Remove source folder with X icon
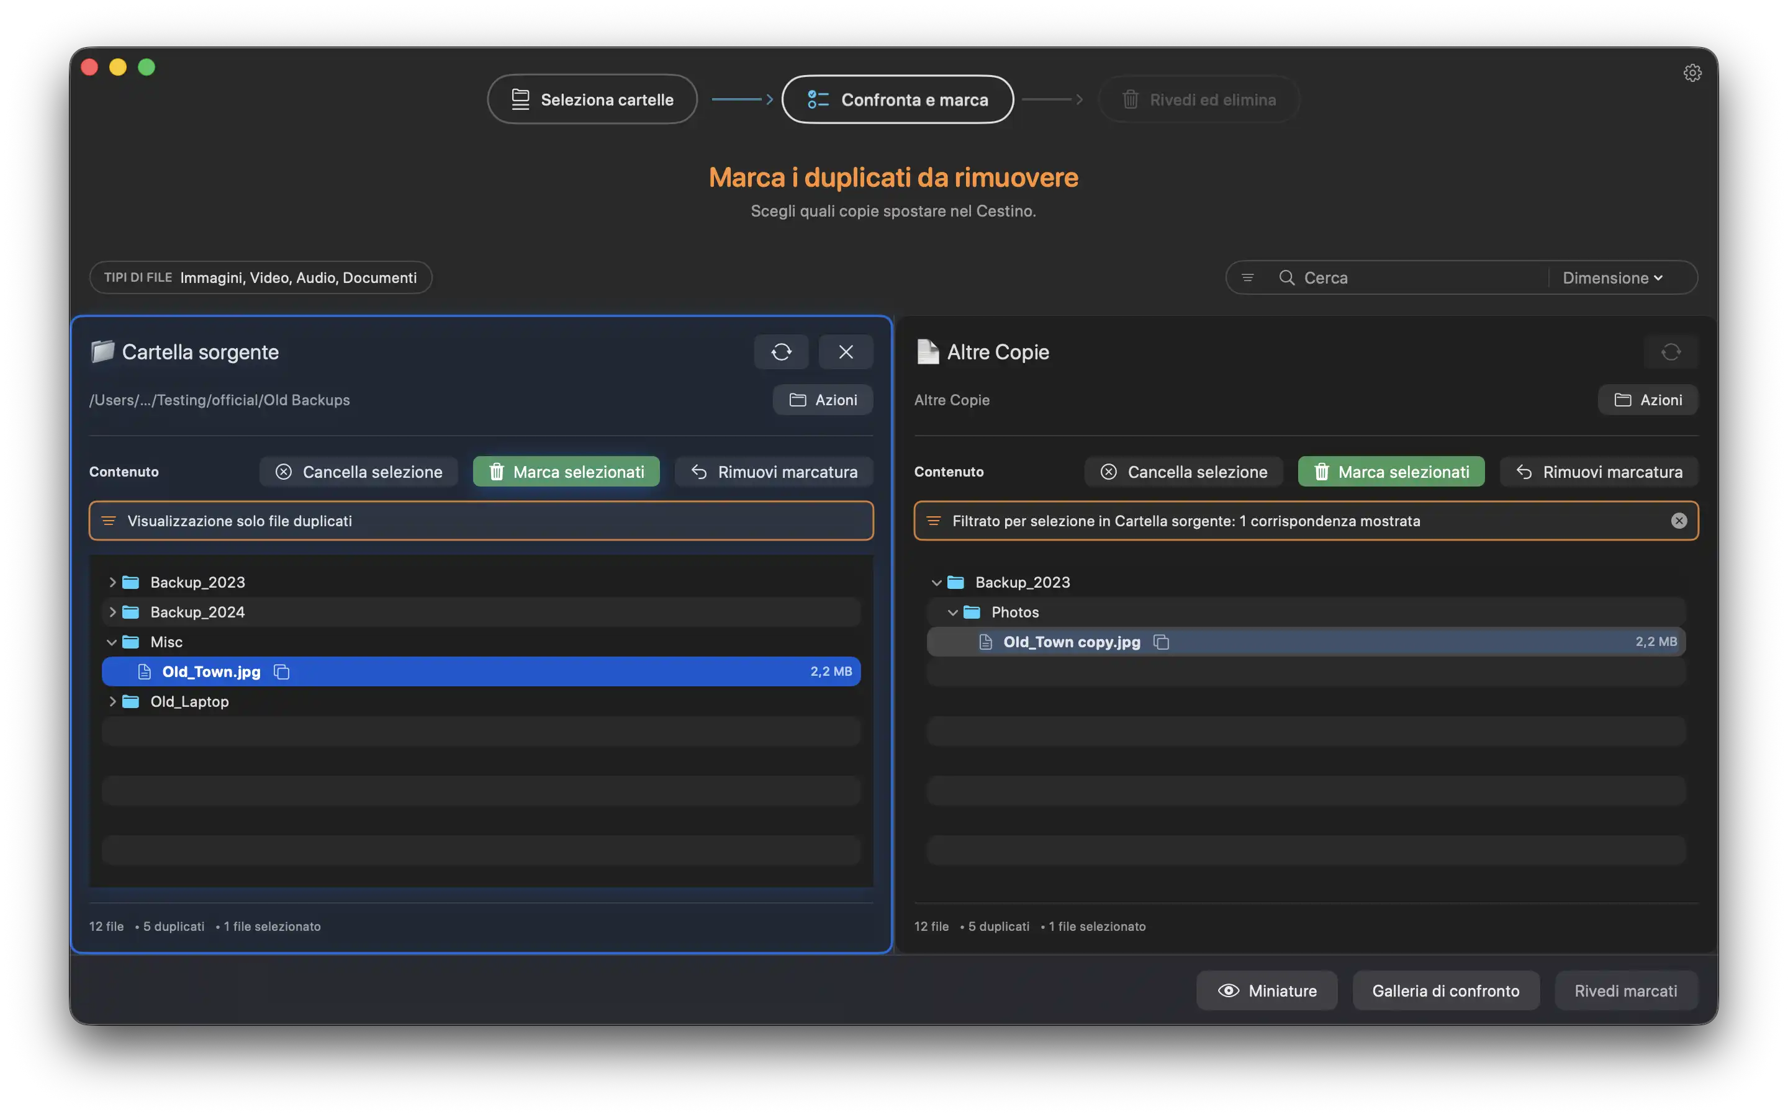 coord(845,352)
